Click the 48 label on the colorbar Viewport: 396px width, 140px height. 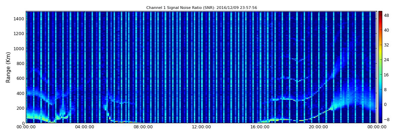pos(386,15)
